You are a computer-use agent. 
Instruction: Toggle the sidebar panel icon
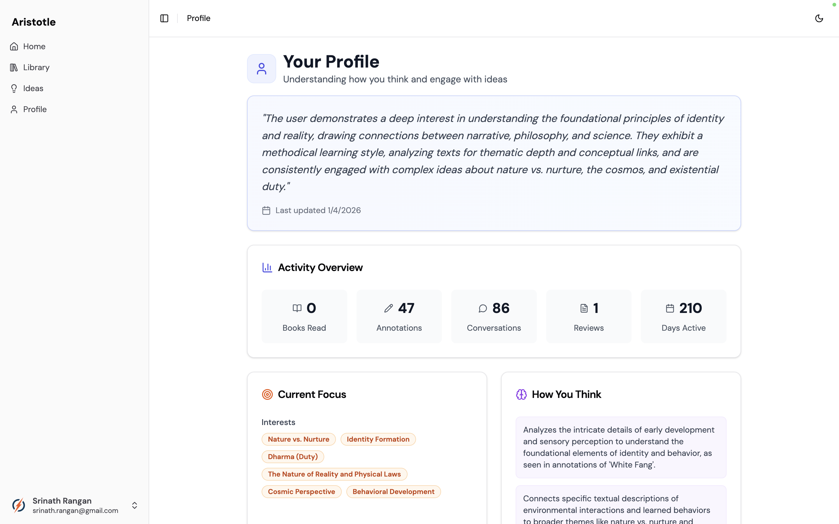(164, 18)
